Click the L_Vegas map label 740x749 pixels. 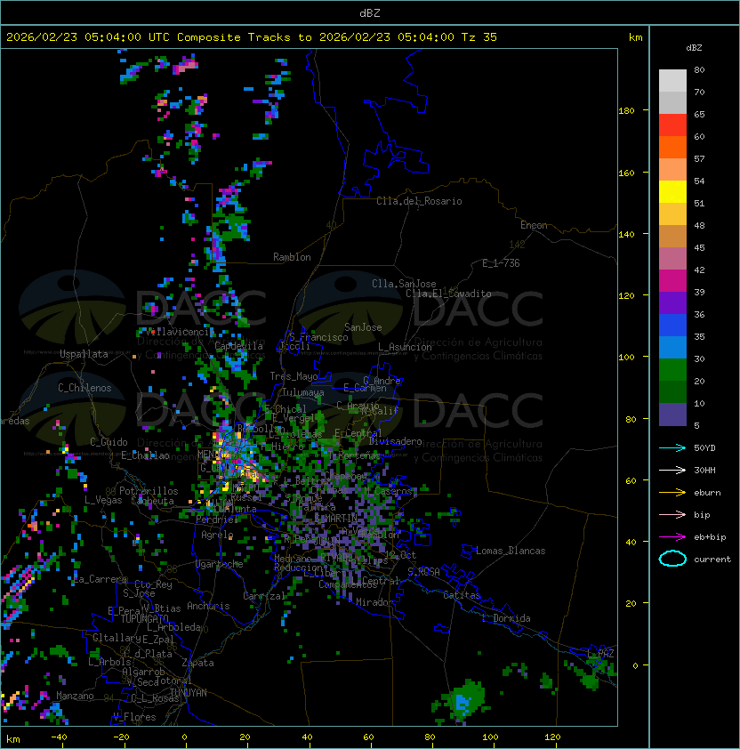coord(103,500)
